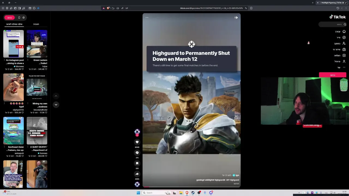Open the Southeast Asian Trainers video thumbnail
349x196 pixels.
coord(13,131)
